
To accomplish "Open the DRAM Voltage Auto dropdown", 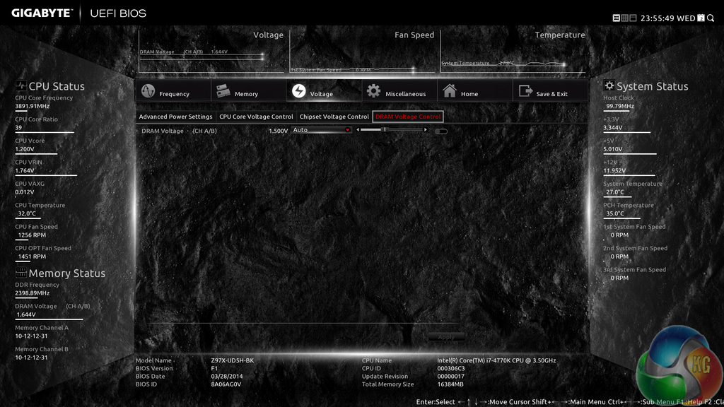I will (322, 130).
